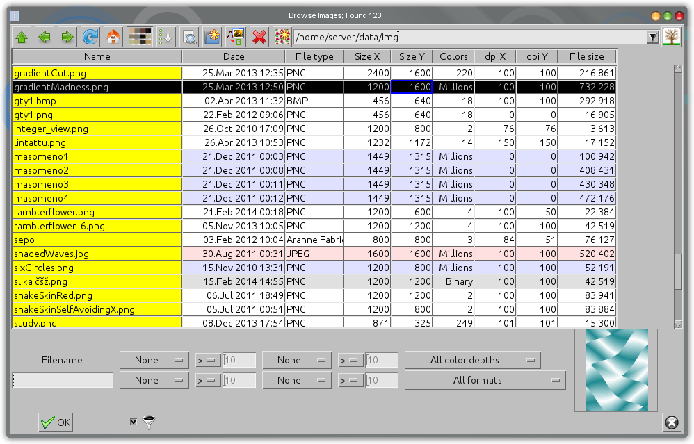The width and height of the screenshot is (694, 444).
Task: Sort by the Size X column header
Action: click(x=367, y=56)
